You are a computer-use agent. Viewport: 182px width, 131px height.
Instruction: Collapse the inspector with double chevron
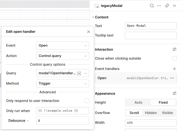[174, 6]
